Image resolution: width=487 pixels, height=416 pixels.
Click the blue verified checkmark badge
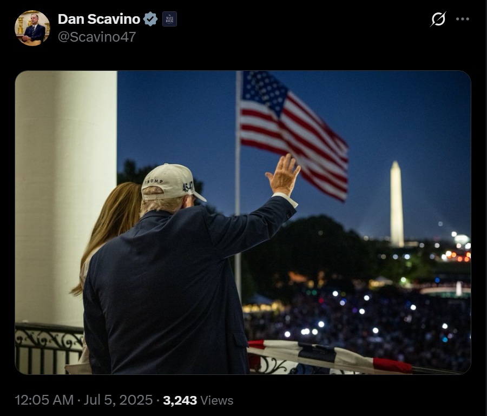[150, 19]
